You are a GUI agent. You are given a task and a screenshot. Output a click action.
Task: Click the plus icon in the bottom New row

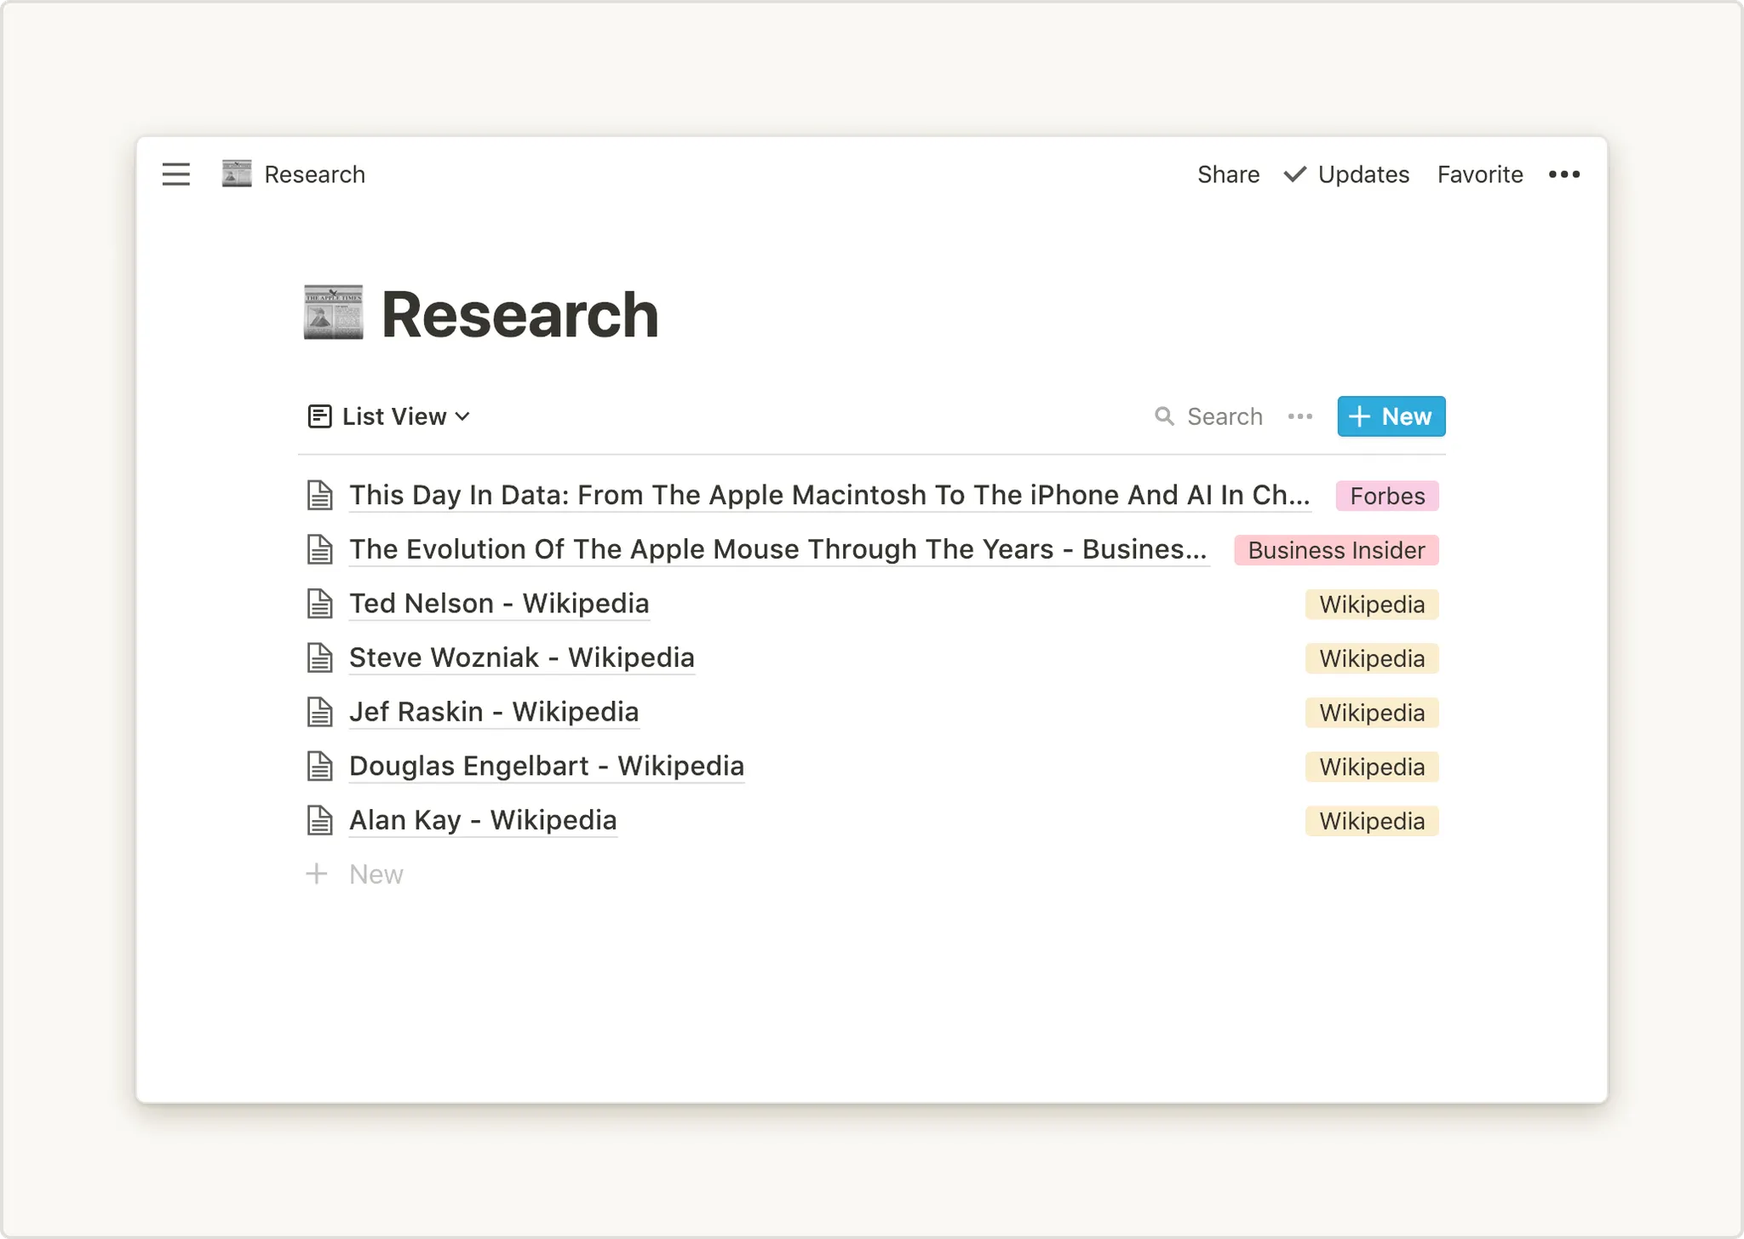pyautogui.click(x=317, y=875)
